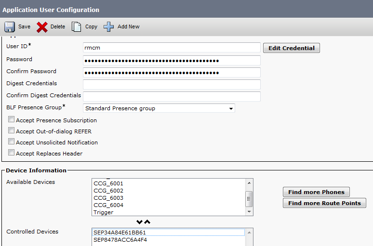The width and height of the screenshot is (373, 246).
Task: Click the up arrow between device lists
Action: [147, 222]
